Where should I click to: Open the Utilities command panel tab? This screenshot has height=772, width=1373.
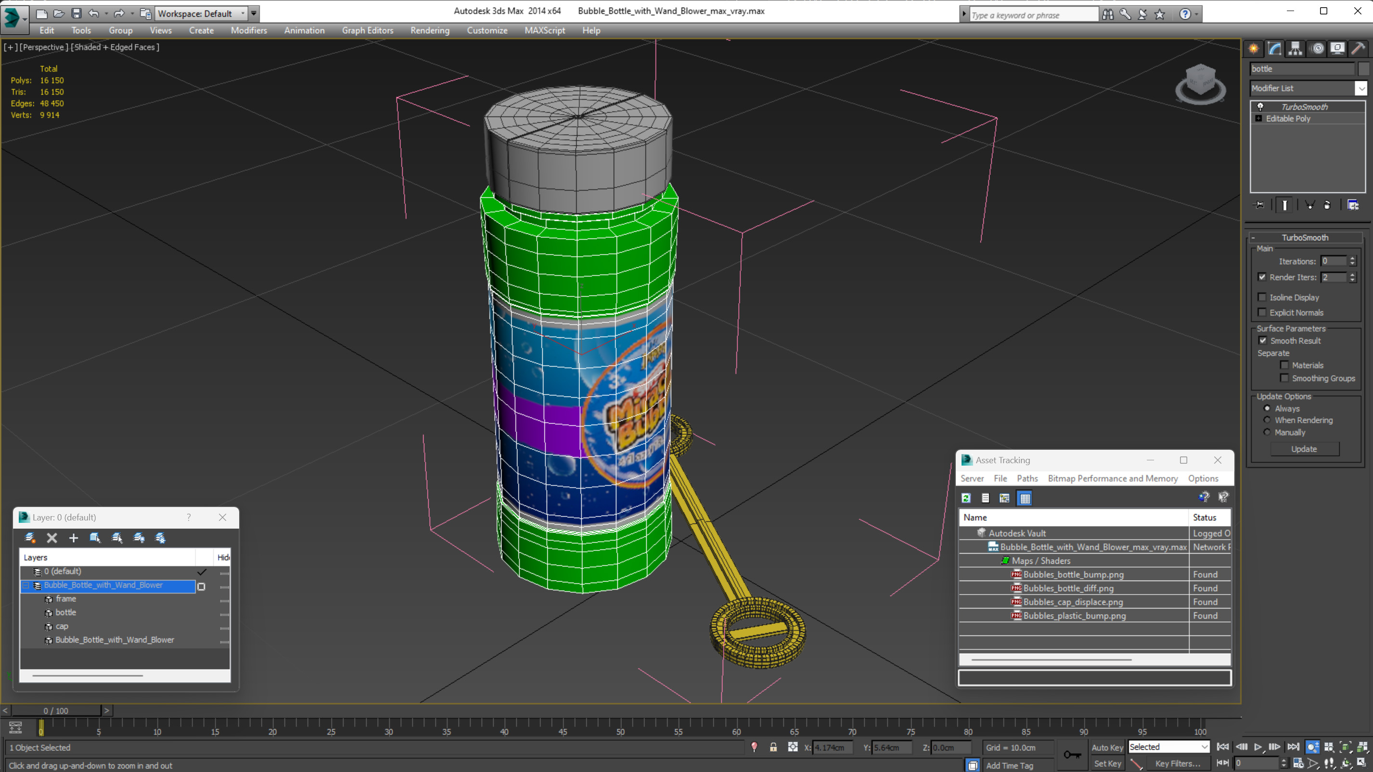point(1359,49)
